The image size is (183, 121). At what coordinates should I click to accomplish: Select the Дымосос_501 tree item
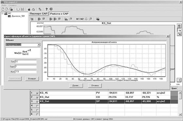pos(18,16)
